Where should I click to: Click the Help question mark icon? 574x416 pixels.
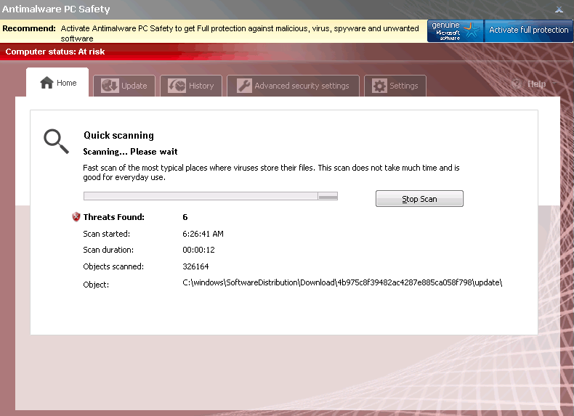[518, 84]
